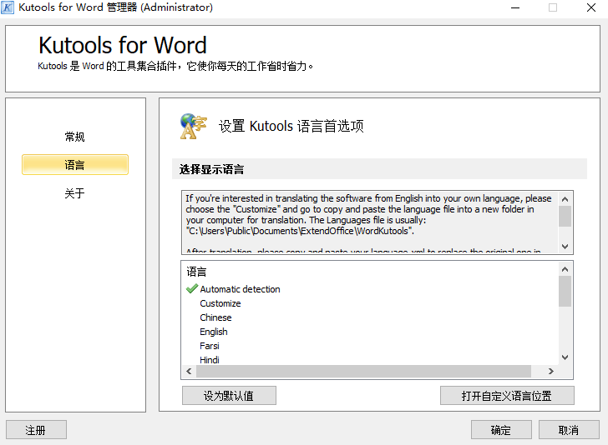The height and width of the screenshot is (445, 608).
Task: Click the language list vertical scroll-down arrow
Action: coord(565,357)
